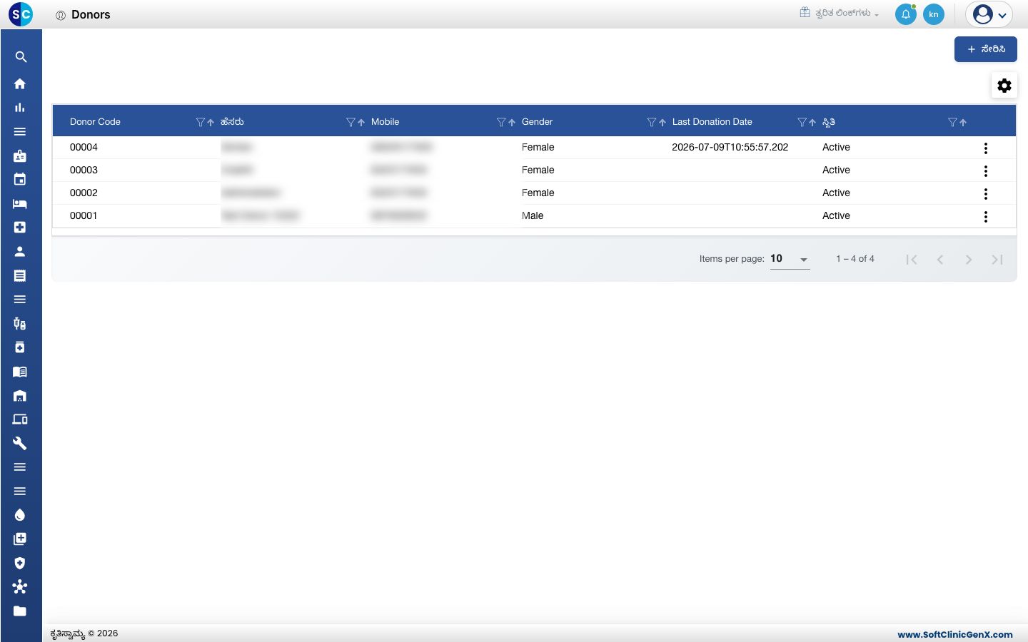The image size is (1028, 642).
Task: Open the wrench tools icon
Action: (x=20, y=443)
